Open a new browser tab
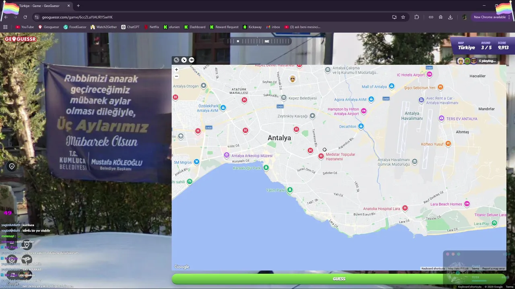The width and height of the screenshot is (515, 289). 78,6
